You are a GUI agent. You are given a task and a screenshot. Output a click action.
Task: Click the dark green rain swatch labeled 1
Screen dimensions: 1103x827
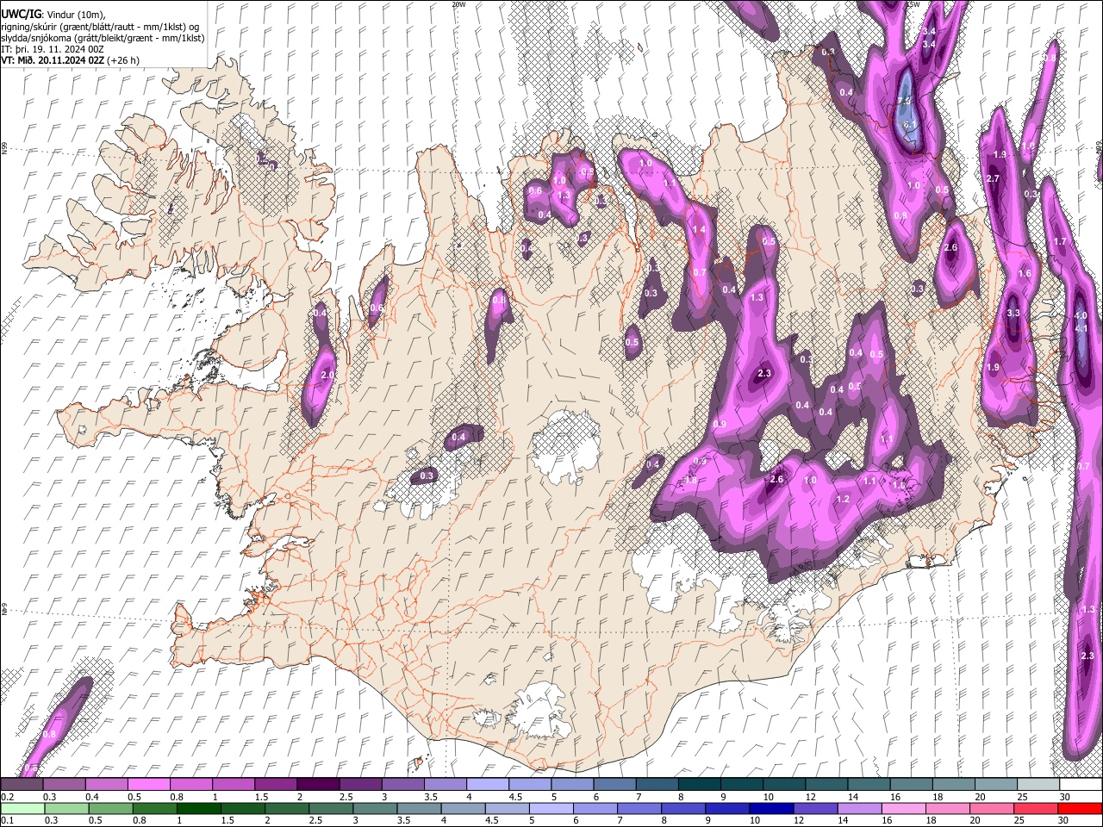coord(199,808)
